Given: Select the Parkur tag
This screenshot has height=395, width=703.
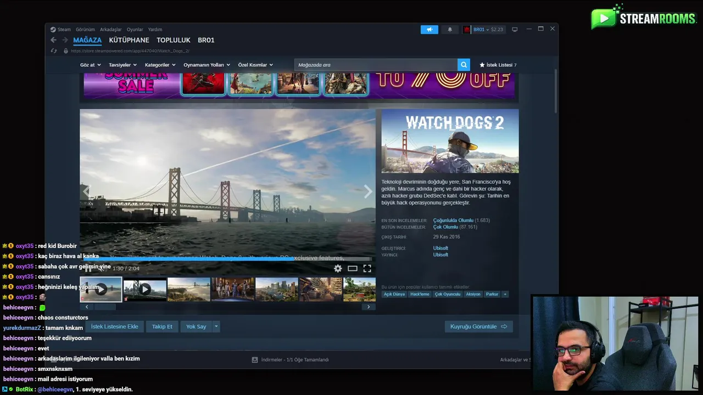Looking at the screenshot, I should pyautogui.click(x=492, y=294).
